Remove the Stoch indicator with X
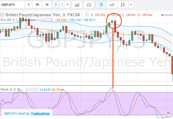The width and height of the screenshot is (173, 119). coord(36,89)
